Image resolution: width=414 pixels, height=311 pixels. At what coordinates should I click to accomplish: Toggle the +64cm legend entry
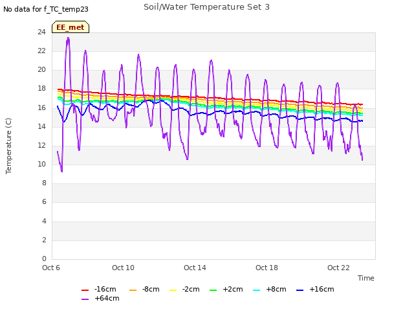(x=100, y=298)
